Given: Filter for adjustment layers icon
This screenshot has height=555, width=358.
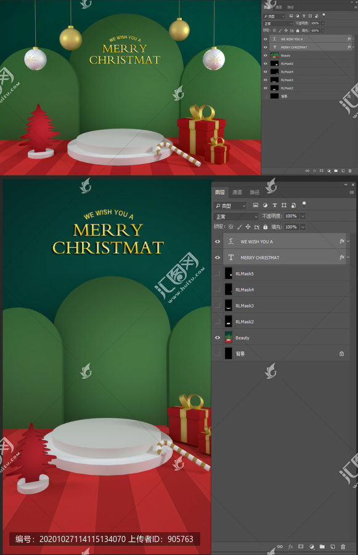Looking at the screenshot, I should point(266,205).
